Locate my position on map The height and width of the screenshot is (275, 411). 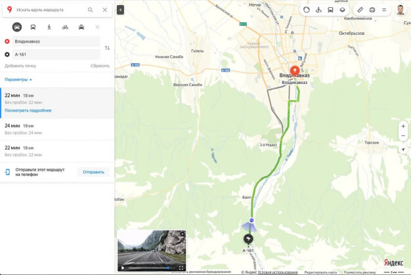pyautogui.click(x=403, y=150)
